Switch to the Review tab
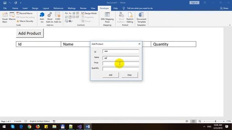232x130 pixels. coord(83,8)
